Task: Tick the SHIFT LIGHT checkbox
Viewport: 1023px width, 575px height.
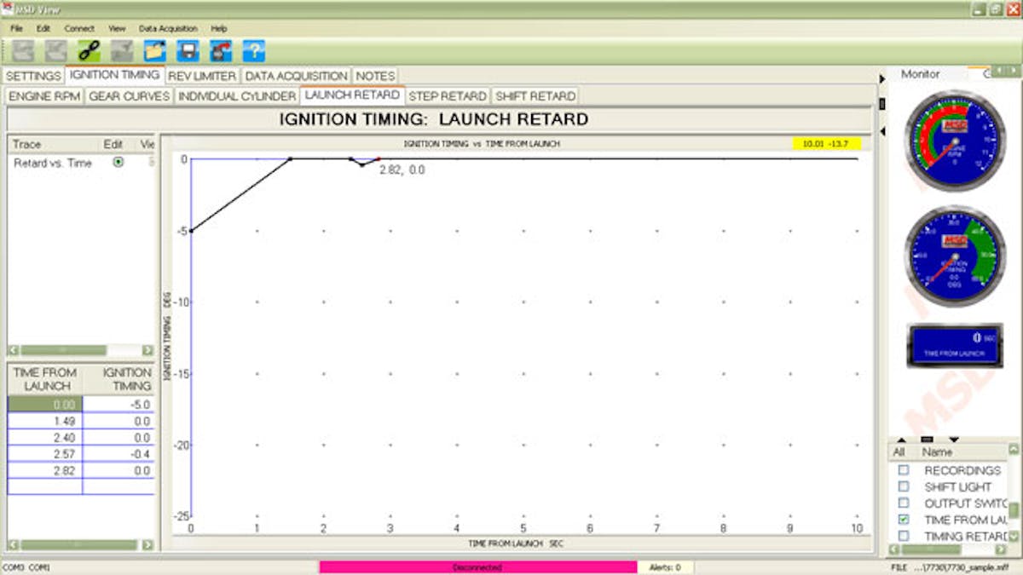Action: pyautogui.click(x=904, y=486)
